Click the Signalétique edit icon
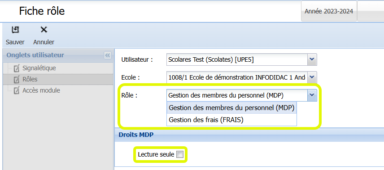 17,68
